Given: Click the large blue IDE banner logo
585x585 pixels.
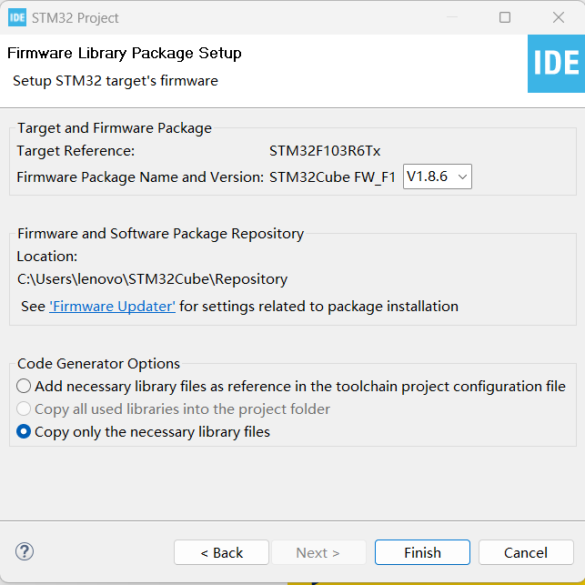Looking at the screenshot, I should click(x=556, y=64).
